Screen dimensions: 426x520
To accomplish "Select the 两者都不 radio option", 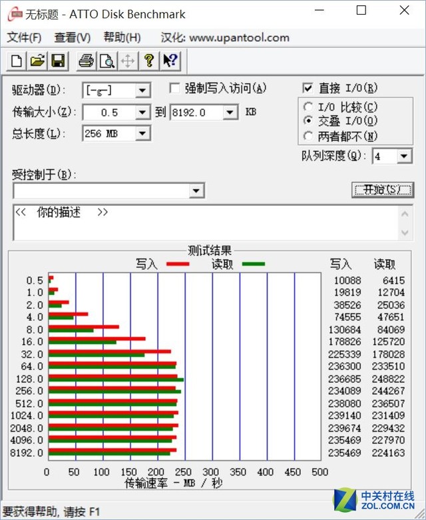I will (x=308, y=136).
